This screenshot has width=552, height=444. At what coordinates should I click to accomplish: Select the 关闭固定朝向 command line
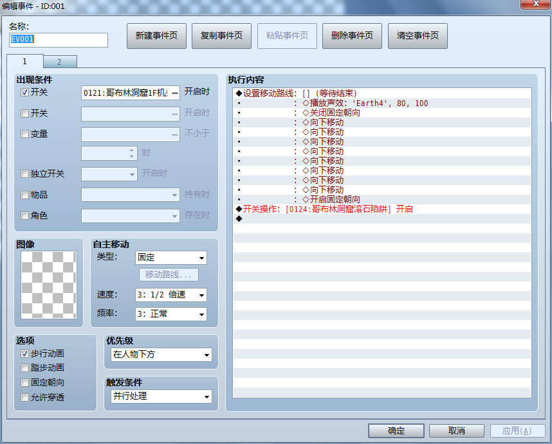382,112
